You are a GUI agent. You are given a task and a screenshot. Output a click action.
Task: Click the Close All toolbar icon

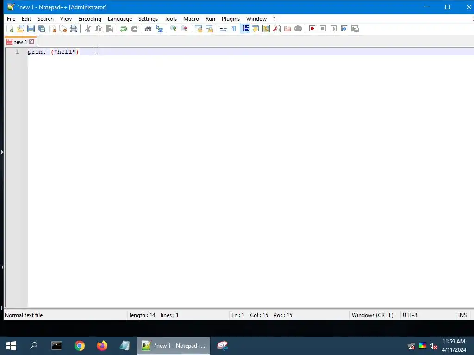point(63,29)
